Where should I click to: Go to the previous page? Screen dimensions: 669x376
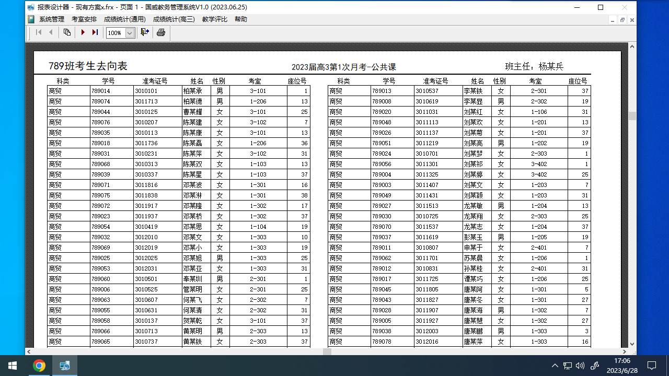51,32
